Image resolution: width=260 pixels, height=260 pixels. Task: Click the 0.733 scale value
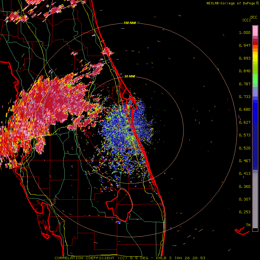[x=245, y=97]
